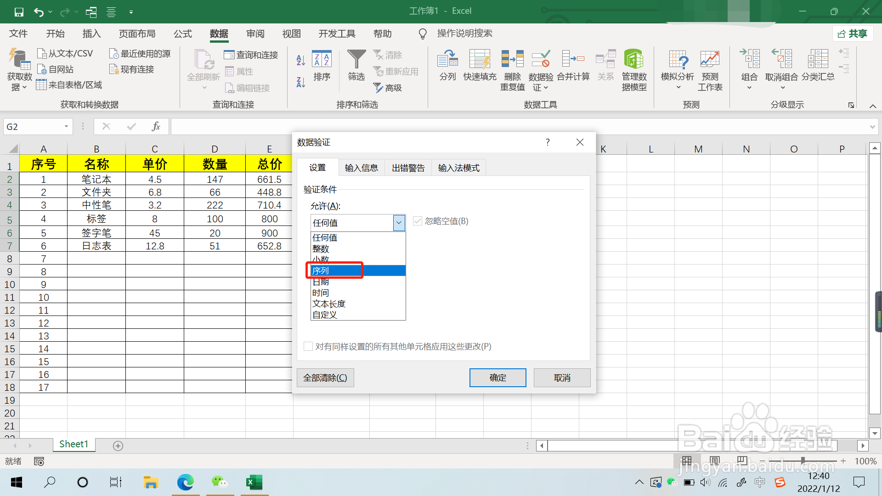The height and width of the screenshot is (496, 882).
Task: Switch to the Error Alert (出错警告) tab
Action: click(x=408, y=168)
